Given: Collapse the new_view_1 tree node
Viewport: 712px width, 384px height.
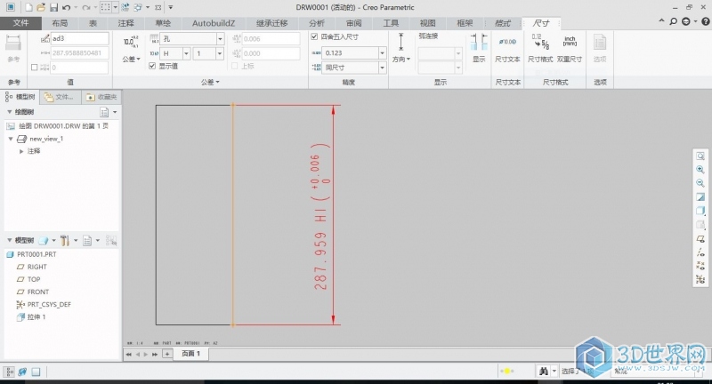Looking at the screenshot, I should tap(11, 139).
